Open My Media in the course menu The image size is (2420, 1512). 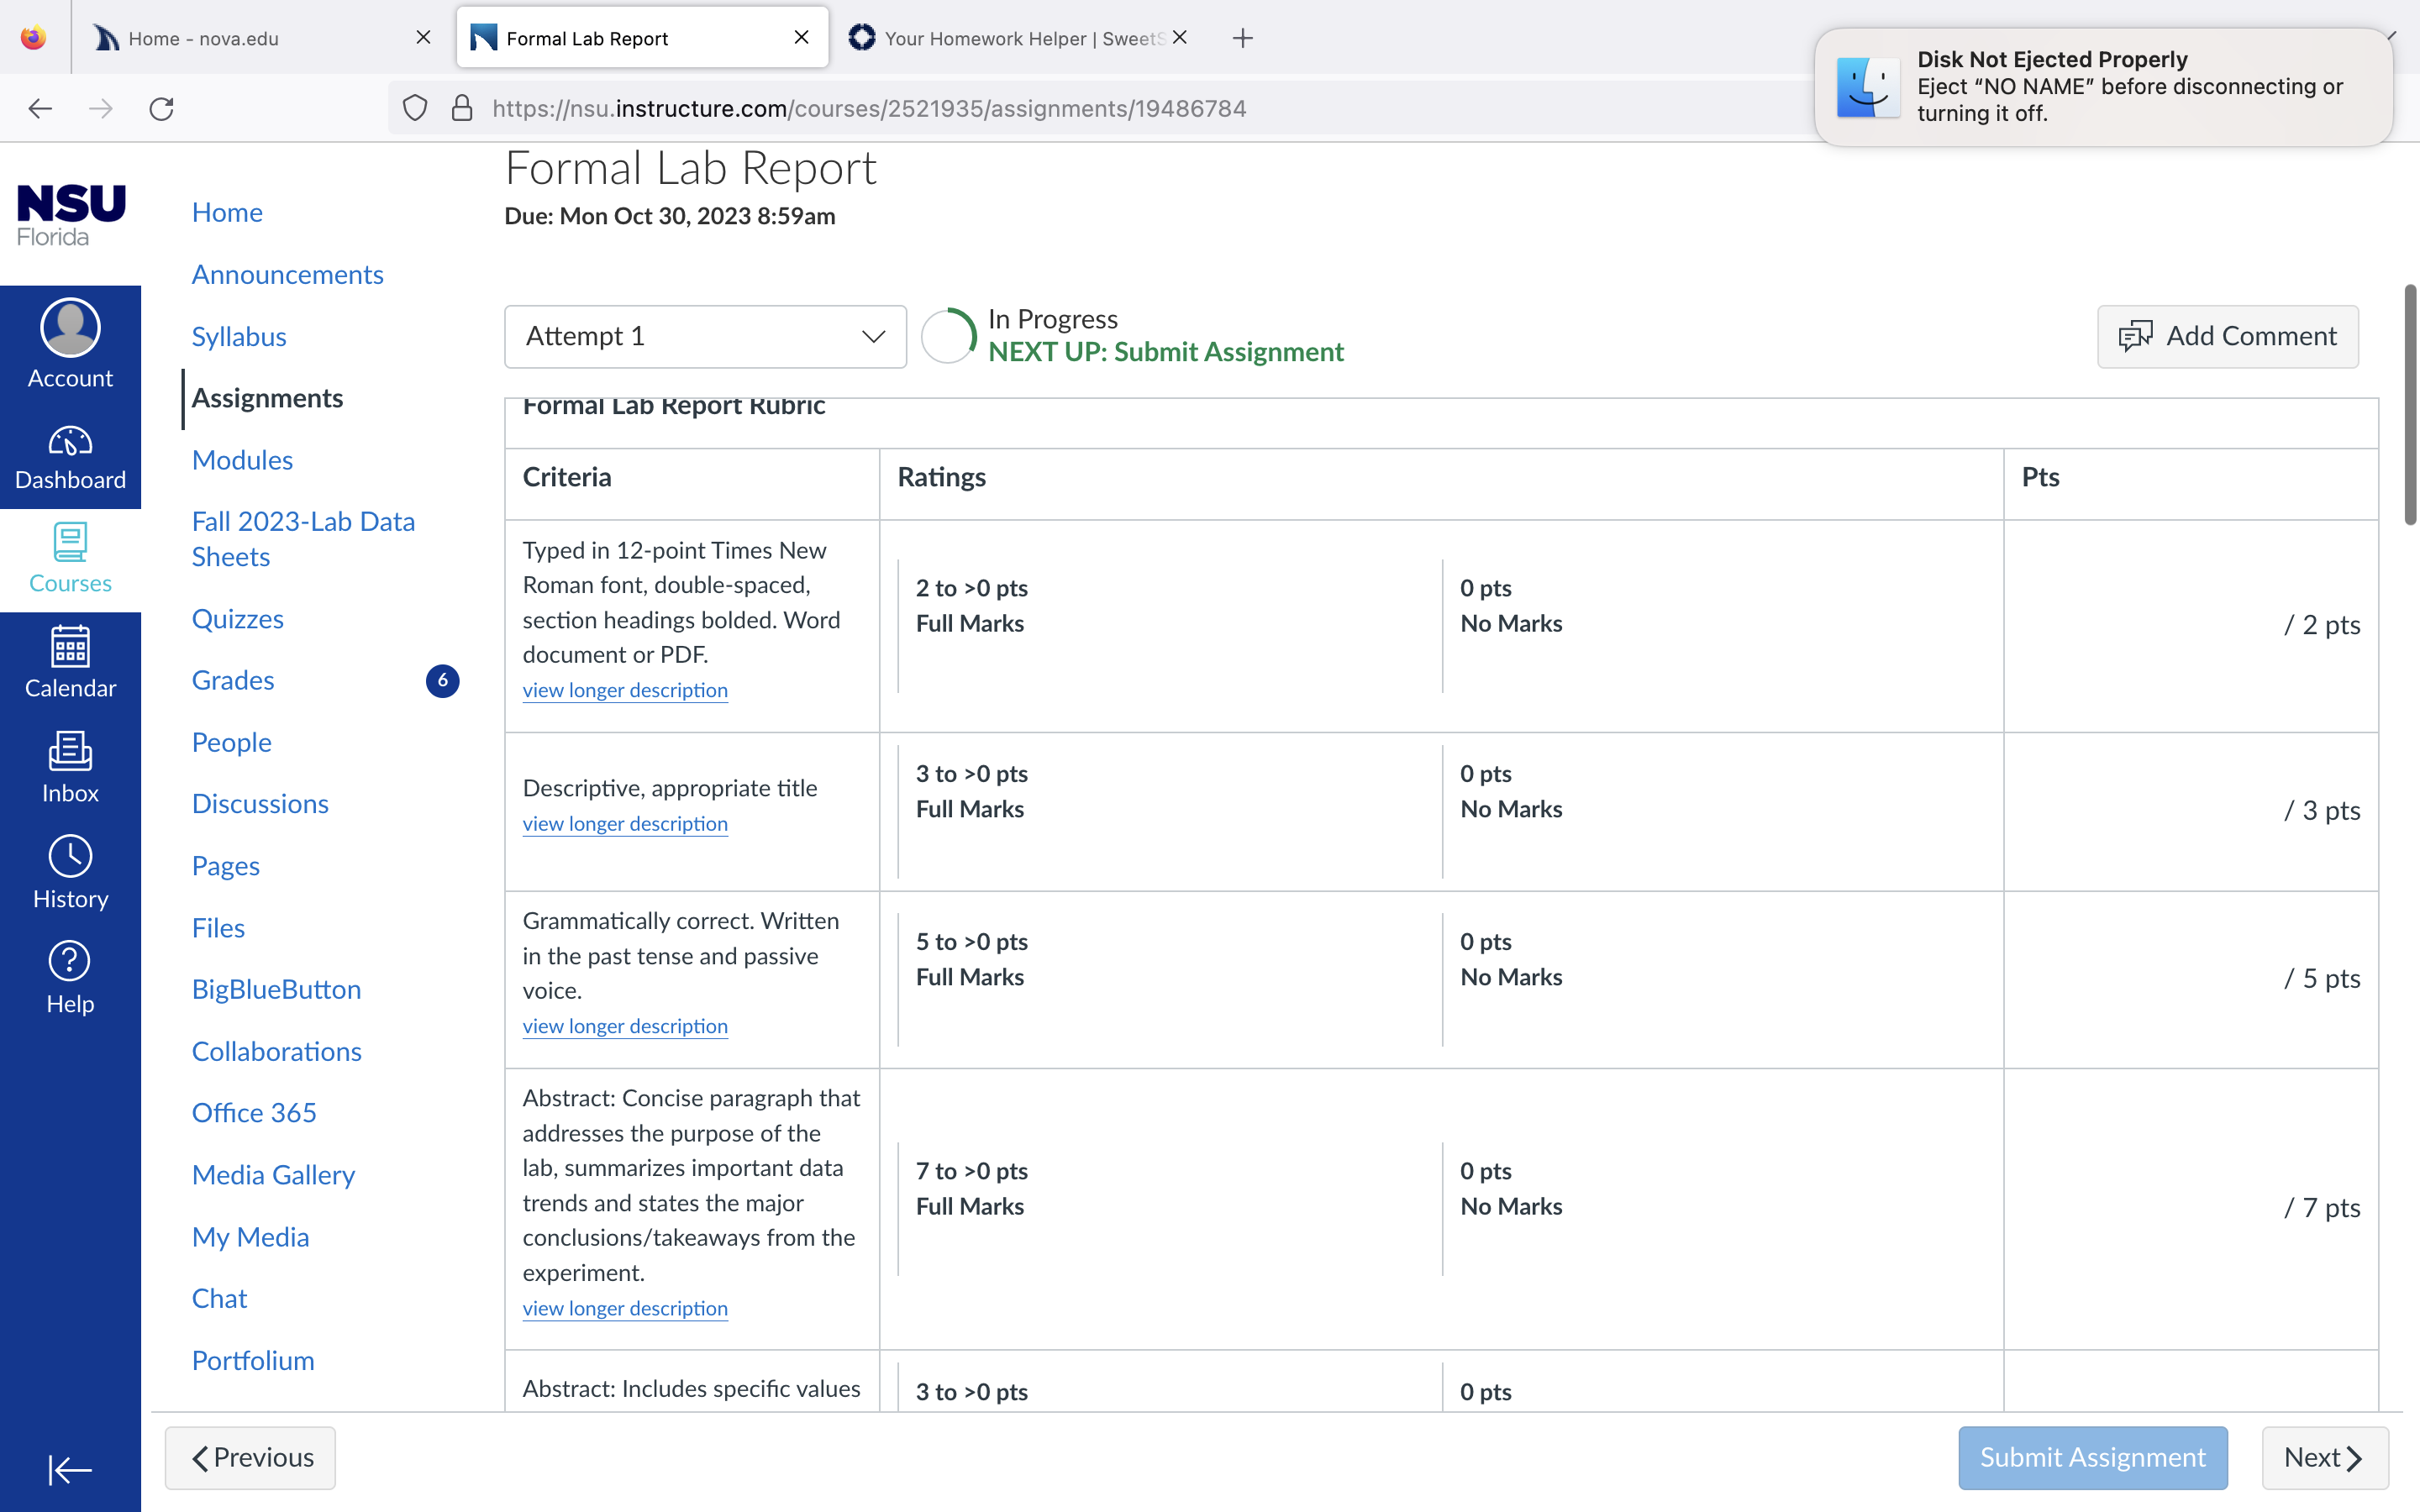coord(251,1237)
